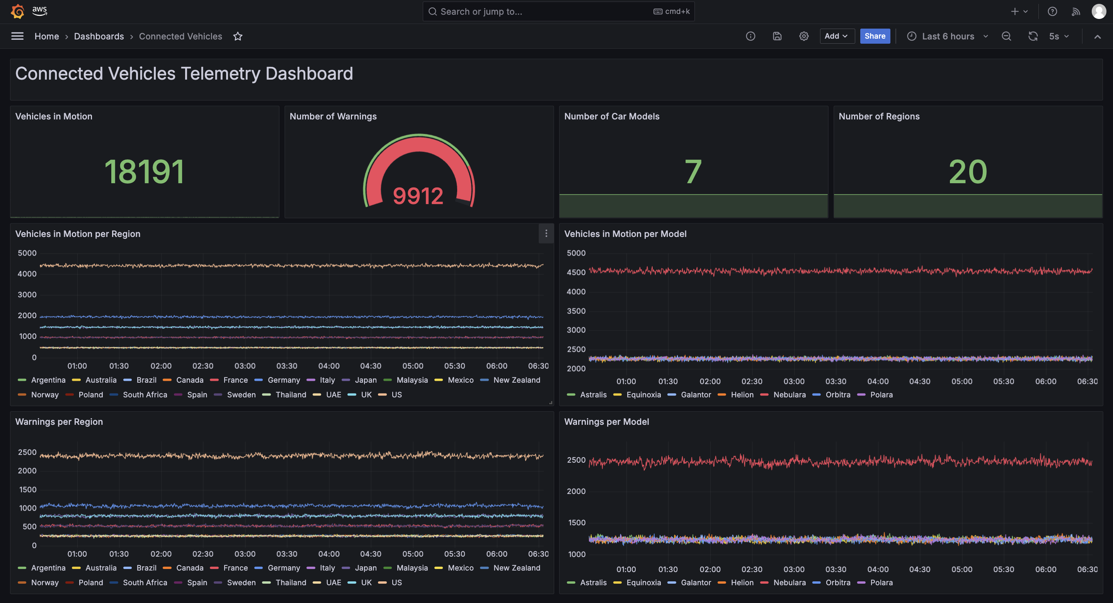Open the Vehicles in Motion per Region panel menu
1113x603 pixels.
tap(546, 233)
